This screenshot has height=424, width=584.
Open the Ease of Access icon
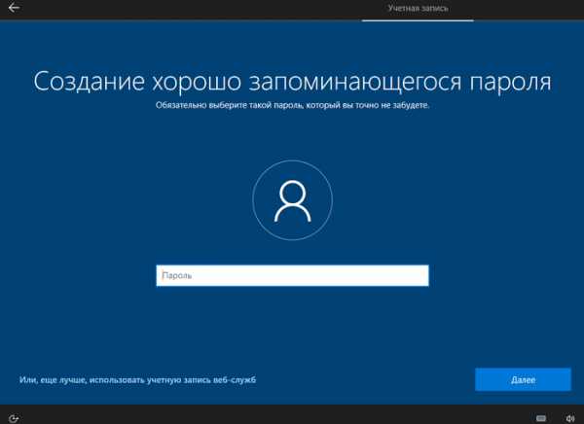click(x=14, y=418)
